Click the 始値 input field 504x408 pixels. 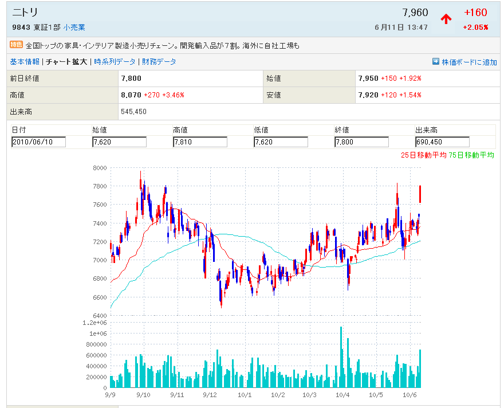119,142
